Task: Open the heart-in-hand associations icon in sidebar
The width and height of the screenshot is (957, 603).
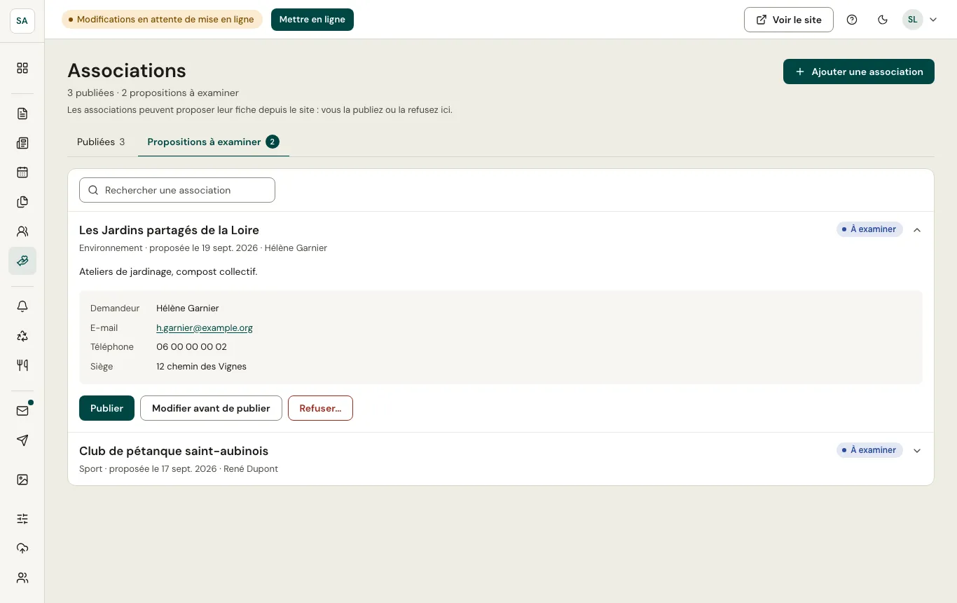Action: (22, 261)
